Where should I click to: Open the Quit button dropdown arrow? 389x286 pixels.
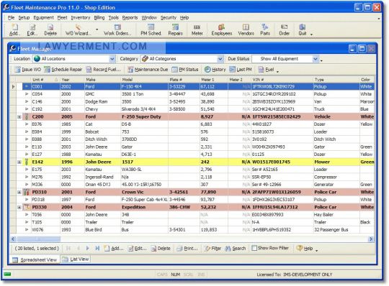tap(311, 34)
